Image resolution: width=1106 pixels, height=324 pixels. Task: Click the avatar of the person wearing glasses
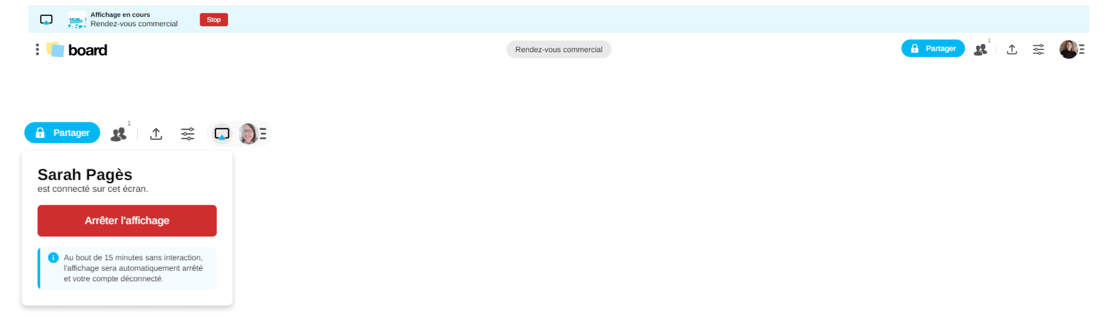pyautogui.click(x=248, y=134)
